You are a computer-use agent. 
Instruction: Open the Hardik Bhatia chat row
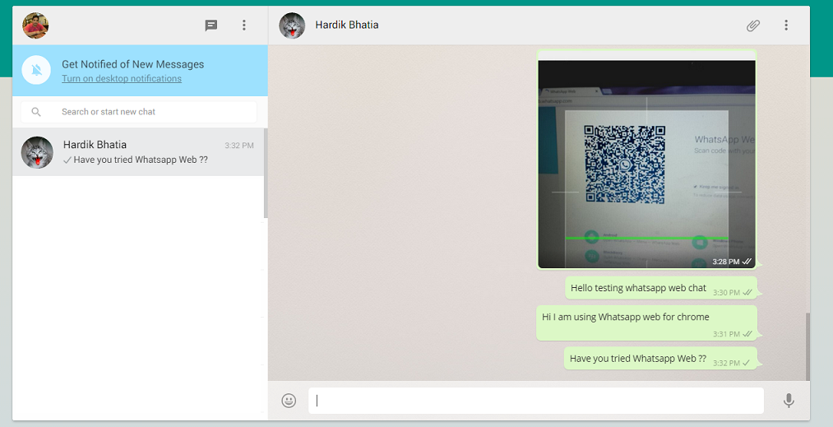coord(138,152)
